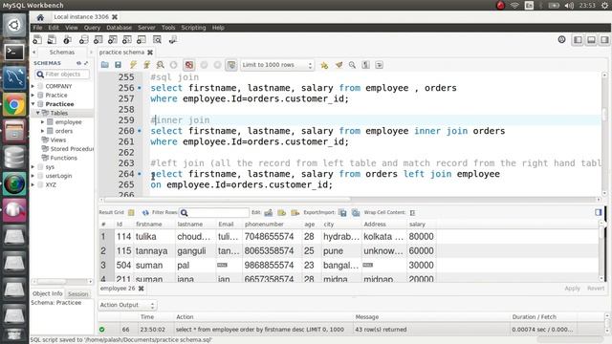
Task: Open a new SQL tab icon
Action: click(37, 40)
